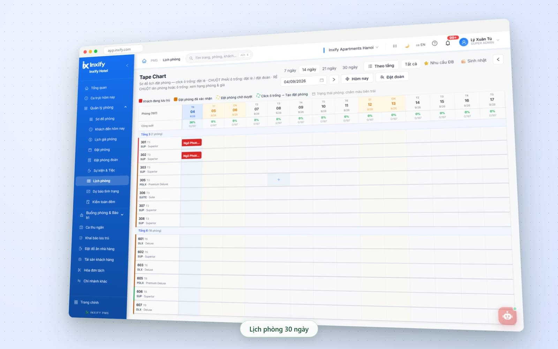
Task: Select the 14 ngày view tab
Action: pyautogui.click(x=309, y=69)
